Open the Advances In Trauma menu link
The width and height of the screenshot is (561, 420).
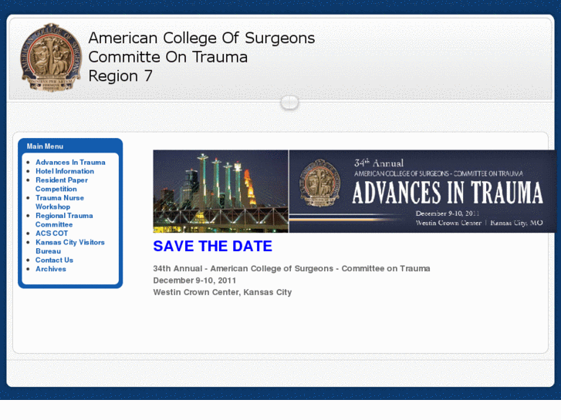(70, 163)
